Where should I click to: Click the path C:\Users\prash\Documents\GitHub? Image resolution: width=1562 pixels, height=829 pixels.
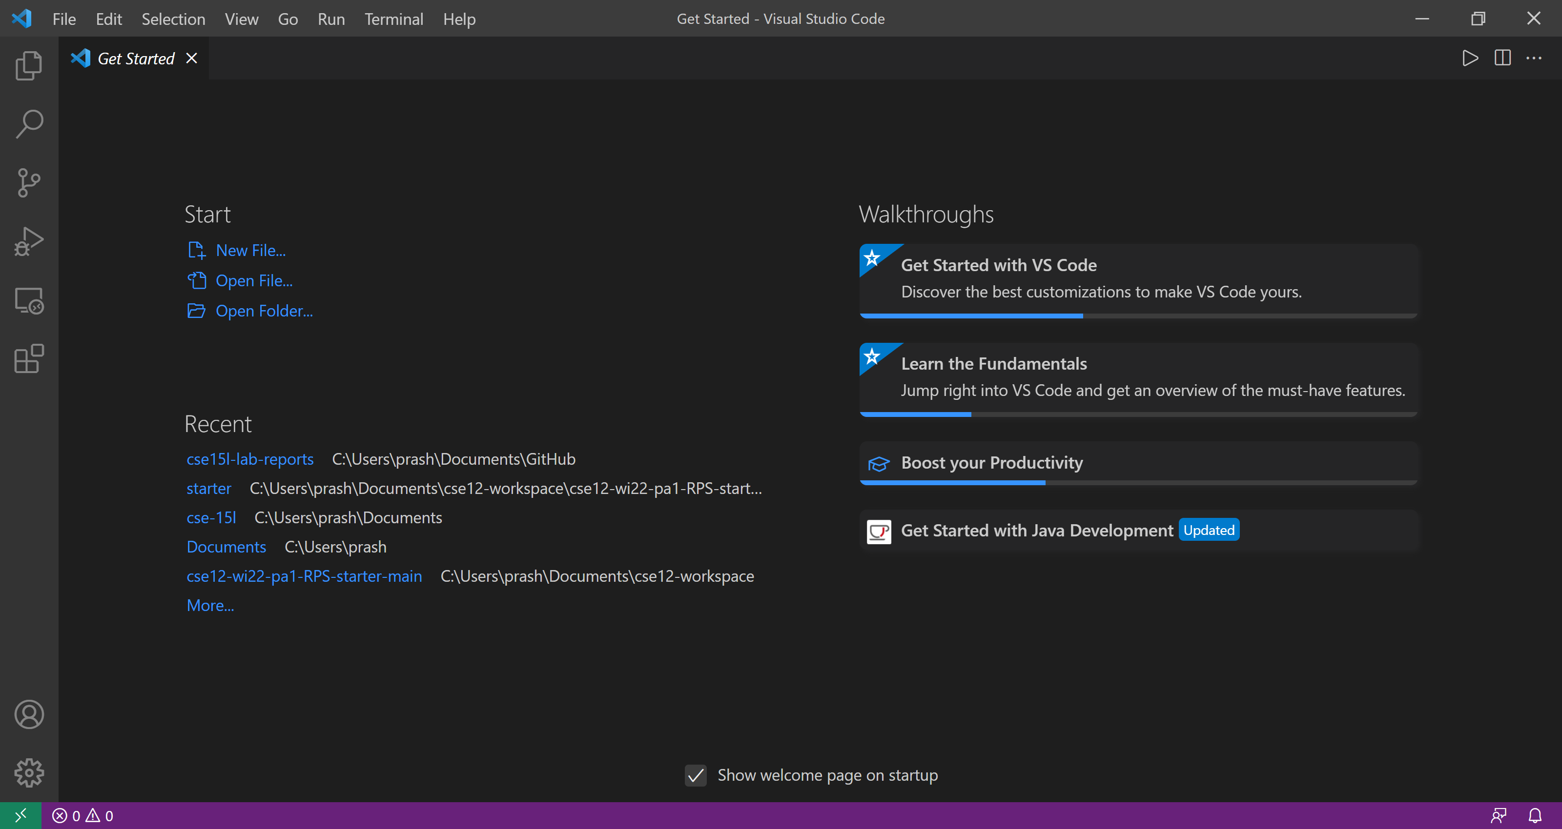(453, 459)
